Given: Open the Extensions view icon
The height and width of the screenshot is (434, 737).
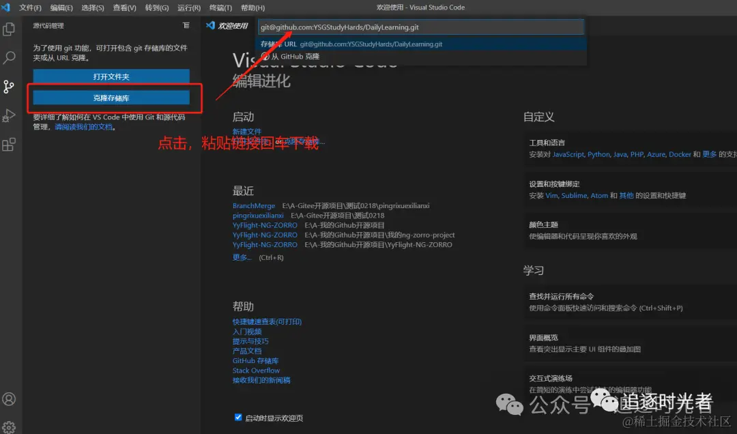Looking at the screenshot, I should 9,145.
